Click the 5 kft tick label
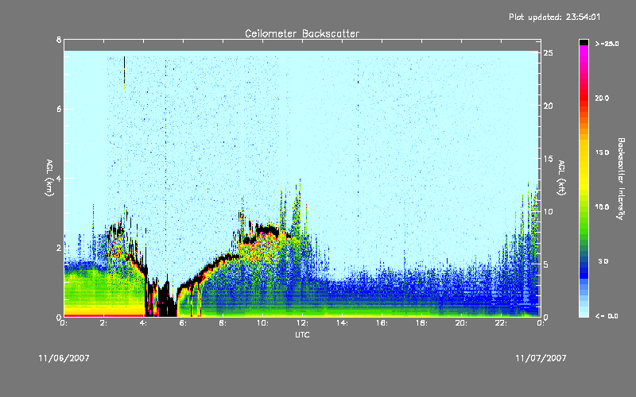The image size is (636, 397). [x=546, y=264]
